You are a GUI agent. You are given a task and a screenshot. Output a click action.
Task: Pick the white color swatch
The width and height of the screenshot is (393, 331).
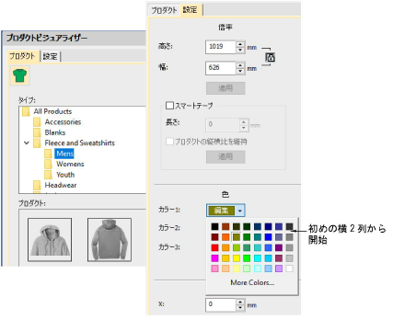[289, 268]
